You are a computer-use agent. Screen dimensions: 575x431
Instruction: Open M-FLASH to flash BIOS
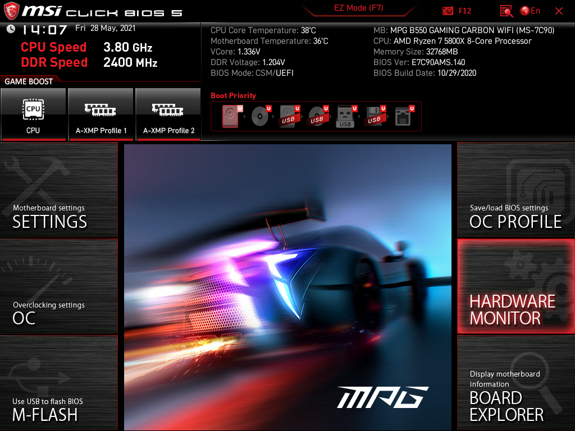tap(58, 383)
